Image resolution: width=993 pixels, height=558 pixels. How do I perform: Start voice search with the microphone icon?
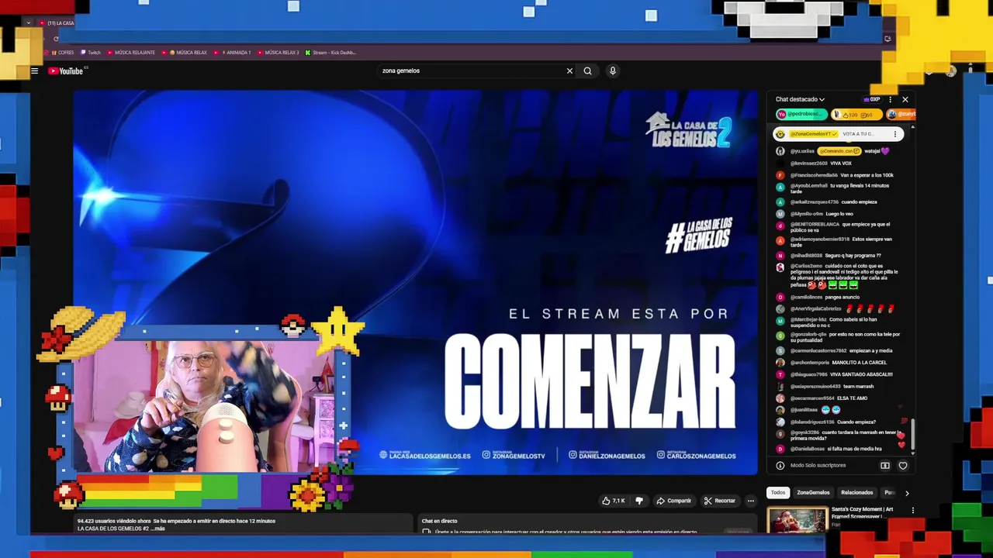612,71
